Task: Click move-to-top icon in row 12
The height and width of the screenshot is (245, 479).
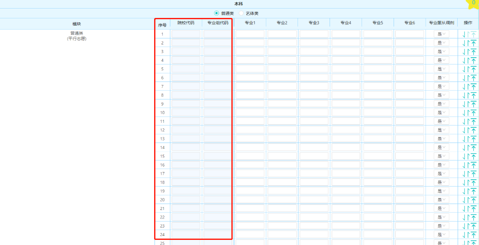Action: click(473, 130)
